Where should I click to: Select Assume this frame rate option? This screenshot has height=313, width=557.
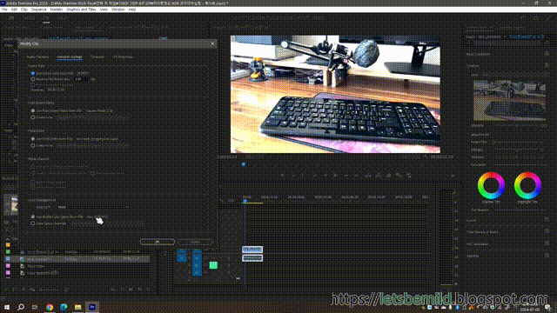pos(33,79)
